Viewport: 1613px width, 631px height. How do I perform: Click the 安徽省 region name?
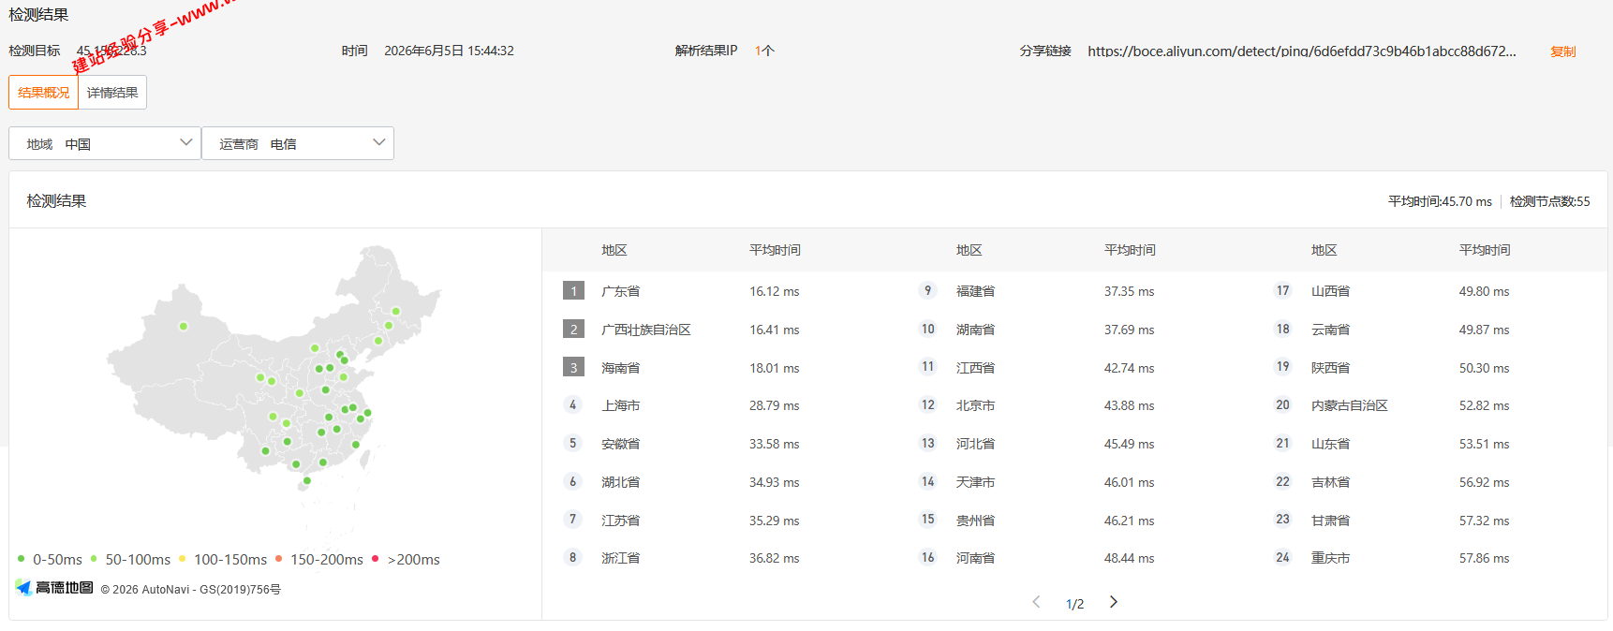pyautogui.click(x=620, y=444)
